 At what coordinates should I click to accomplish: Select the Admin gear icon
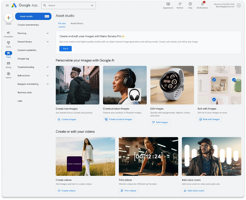pyautogui.click(x=9, y=74)
